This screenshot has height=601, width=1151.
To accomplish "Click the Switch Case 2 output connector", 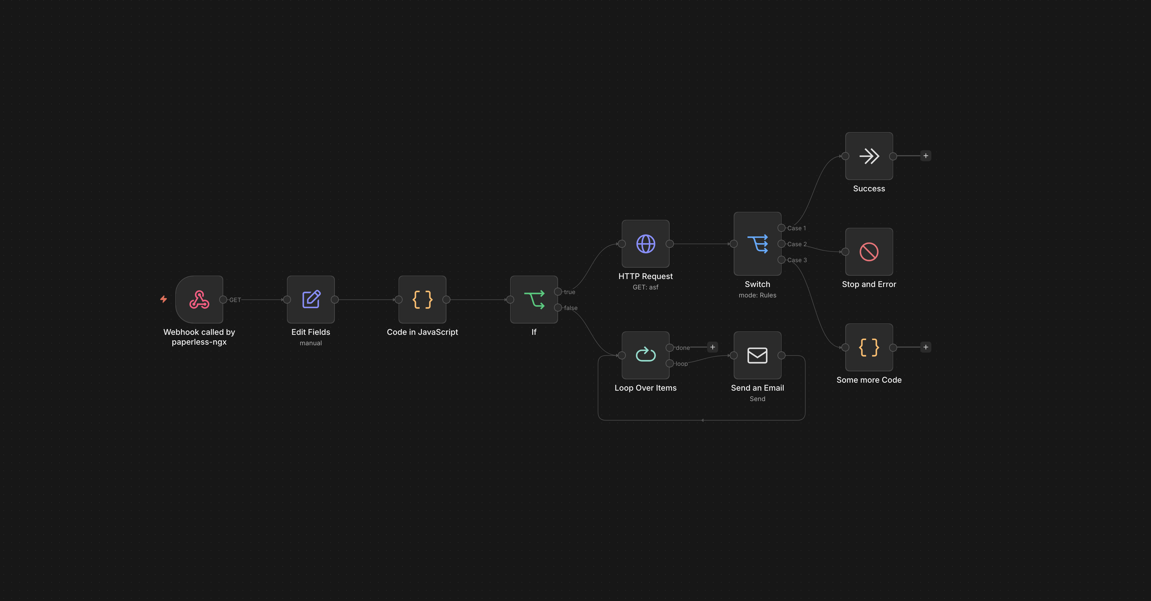I will pos(782,244).
